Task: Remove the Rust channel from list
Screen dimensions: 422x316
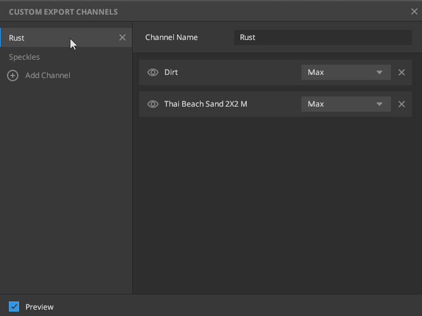Action: point(122,38)
